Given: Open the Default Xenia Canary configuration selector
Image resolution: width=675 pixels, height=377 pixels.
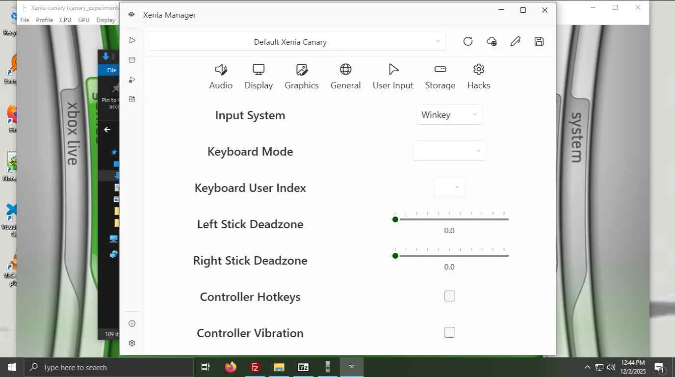Looking at the screenshot, I should [297, 42].
